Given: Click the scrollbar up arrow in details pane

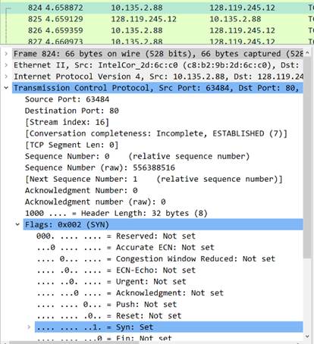Looking at the screenshot, I should click(x=307, y=53).
